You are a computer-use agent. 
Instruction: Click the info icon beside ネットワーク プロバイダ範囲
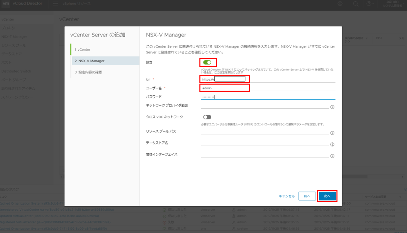332,107
